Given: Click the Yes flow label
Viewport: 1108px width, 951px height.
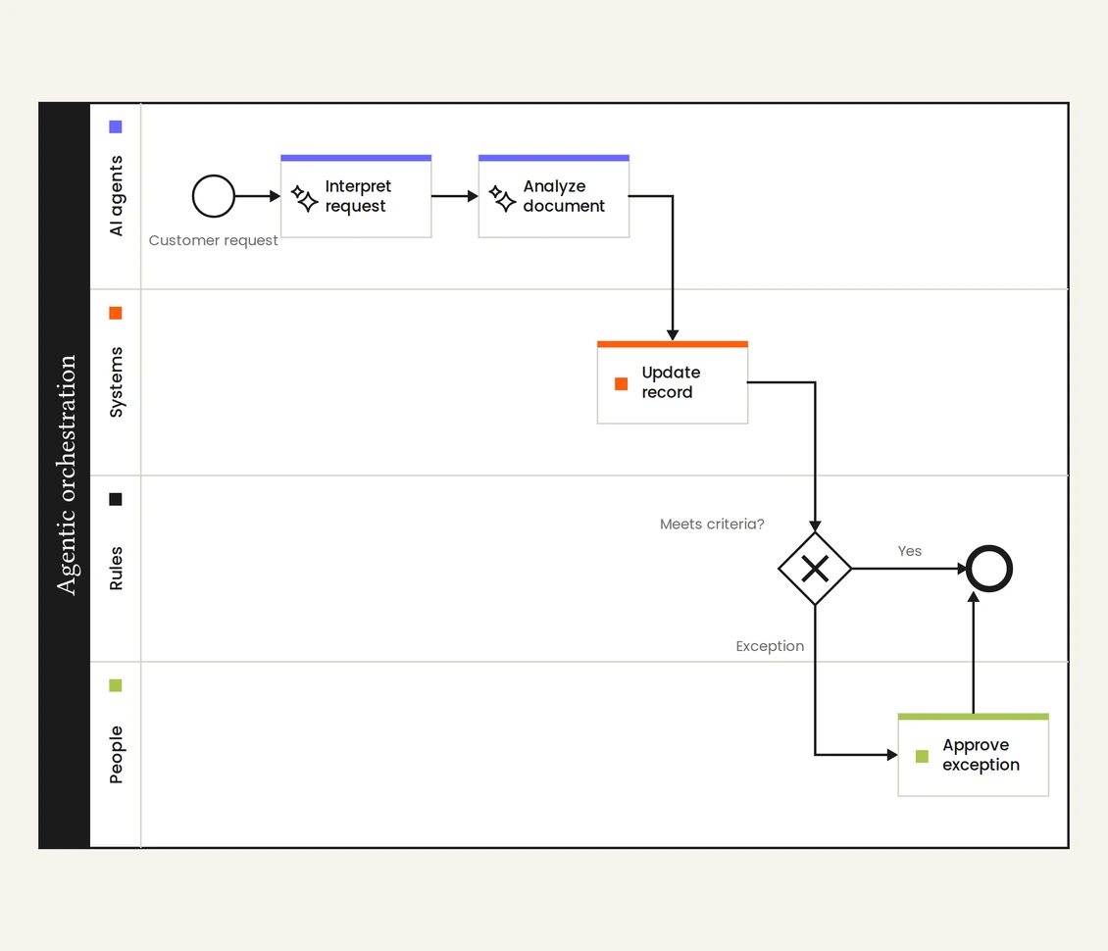Looking at the screenshot, I should (x=909, y=551).
